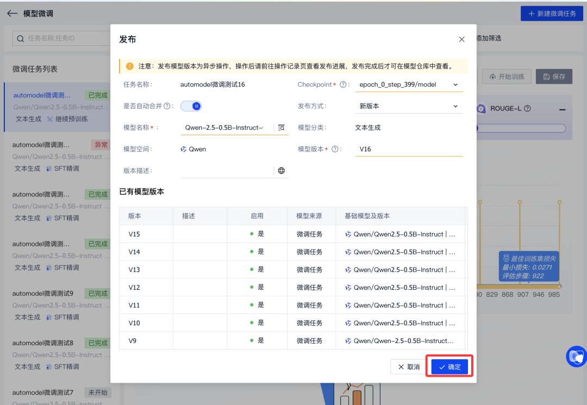
Task: Click the 新建微调任务 button
Action: click(552, 14)
